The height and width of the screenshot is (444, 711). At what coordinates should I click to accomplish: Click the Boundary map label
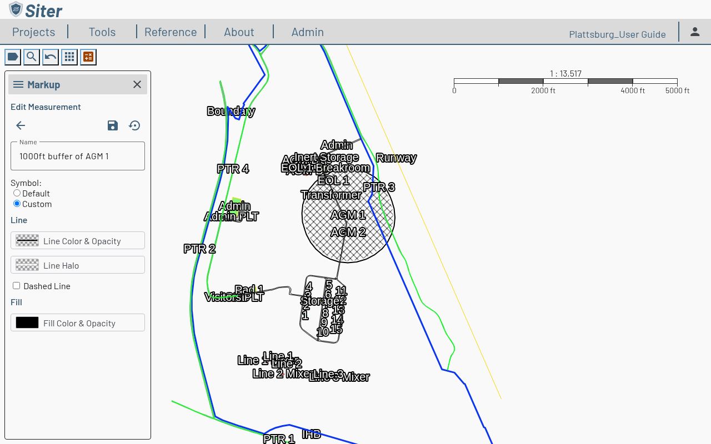(231, 111)
